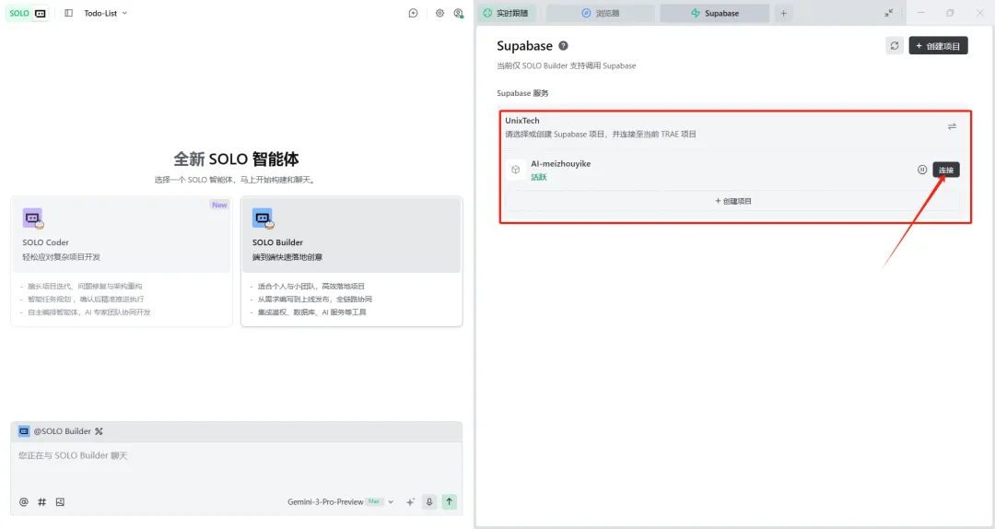Image resolution: width=995 pixels, height=529 pixels.
Task: Click the 全新 SOLO 智能体 heading
Action: point(236,159)
